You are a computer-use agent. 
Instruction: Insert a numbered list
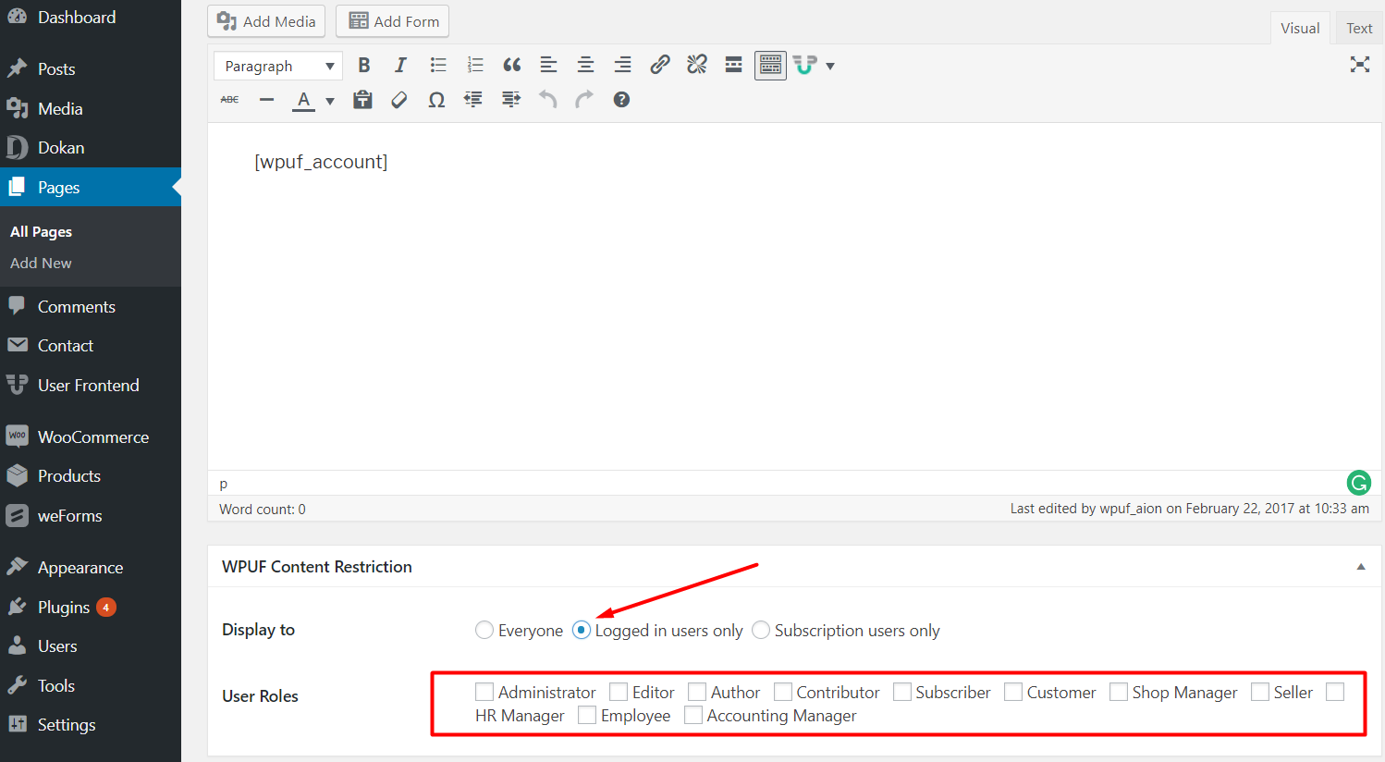[x=475, y=66]
